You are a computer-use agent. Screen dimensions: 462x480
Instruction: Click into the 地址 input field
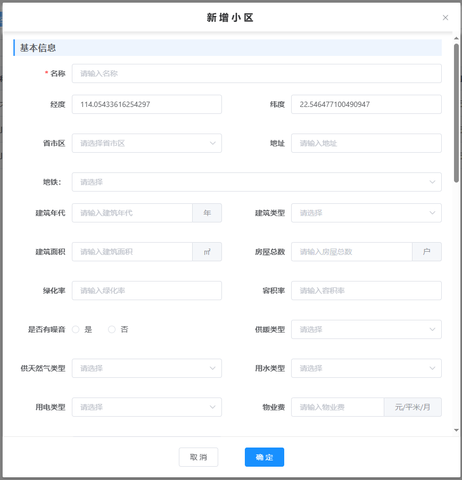(366, 143)
